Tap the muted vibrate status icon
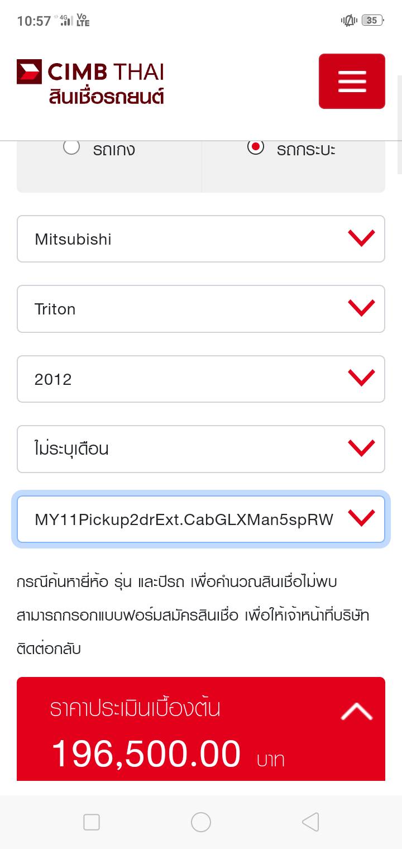This screenshot has height=849, width=402. [349, 21]
